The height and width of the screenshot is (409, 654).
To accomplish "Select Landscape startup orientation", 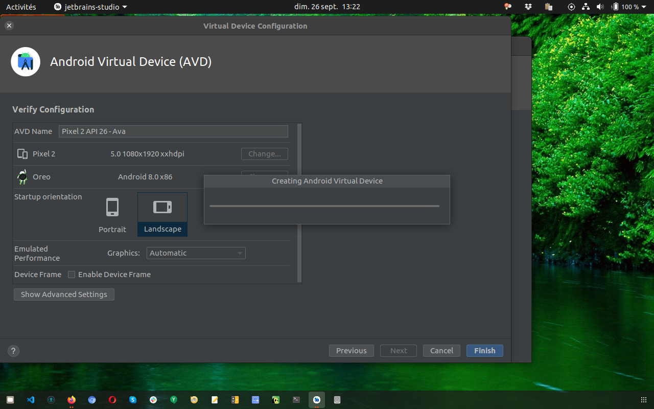I will (x=162, y=214).
